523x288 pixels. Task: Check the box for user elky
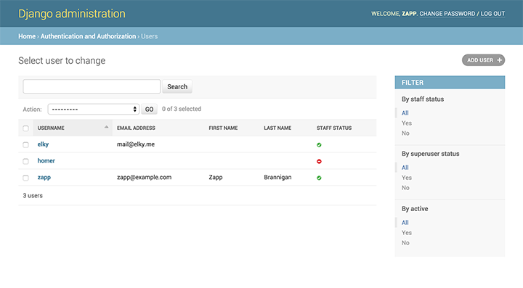click(25, 145)
